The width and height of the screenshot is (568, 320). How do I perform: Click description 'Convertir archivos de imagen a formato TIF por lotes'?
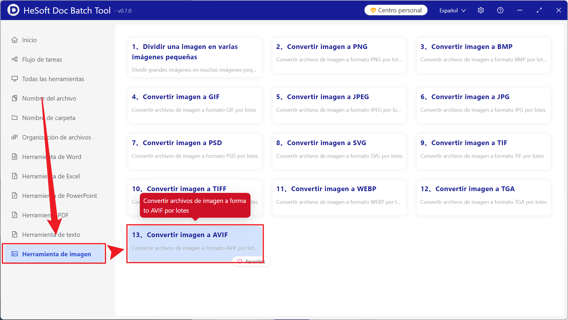(x=482, y=156)
